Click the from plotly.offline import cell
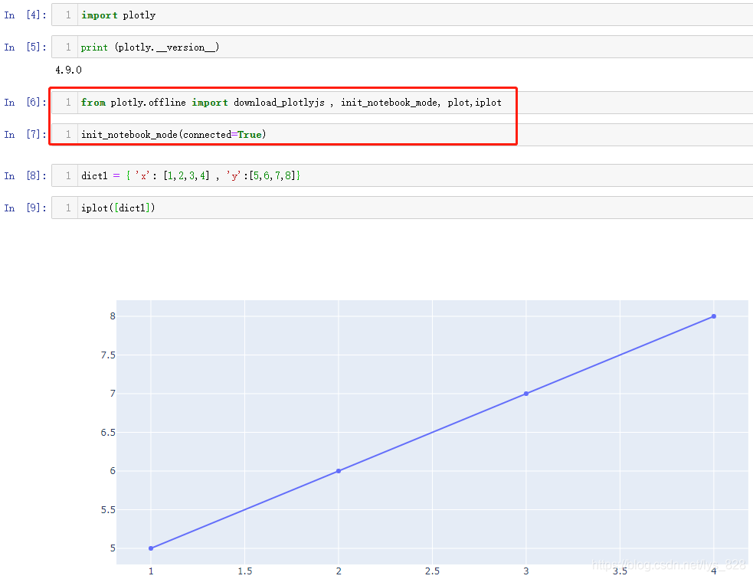 (x=402, y=103)
